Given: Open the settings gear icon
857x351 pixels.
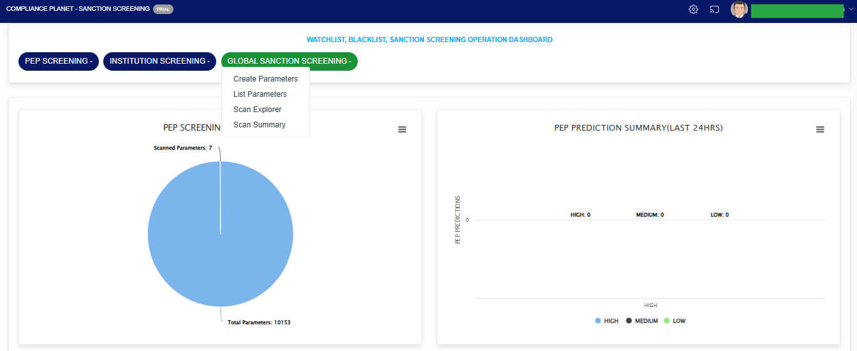Looking at the screenshot, I should [693, 10].
